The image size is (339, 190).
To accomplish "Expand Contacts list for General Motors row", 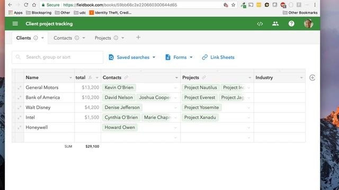I will [175, 88].
